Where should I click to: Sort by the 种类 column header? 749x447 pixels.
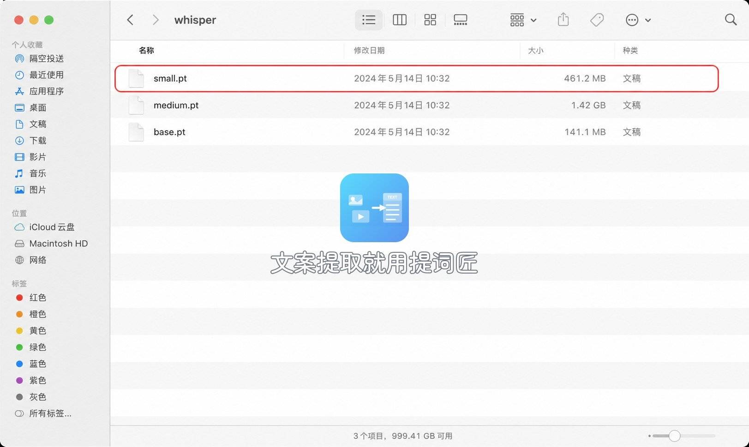tap(630, 50)
